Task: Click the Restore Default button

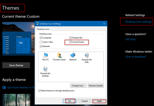Action: [96, 86]
